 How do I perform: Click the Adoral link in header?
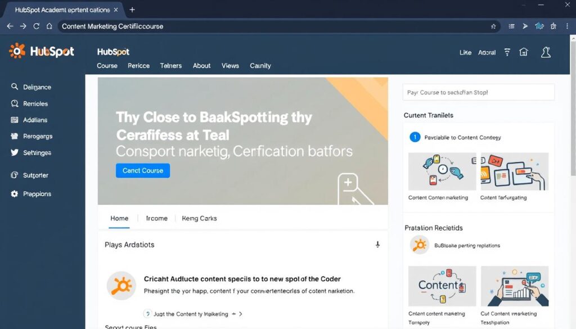(487, 52)
